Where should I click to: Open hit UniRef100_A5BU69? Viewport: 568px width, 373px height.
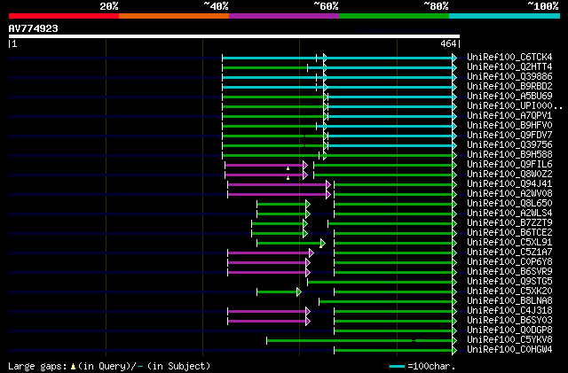tap(509, 97)
